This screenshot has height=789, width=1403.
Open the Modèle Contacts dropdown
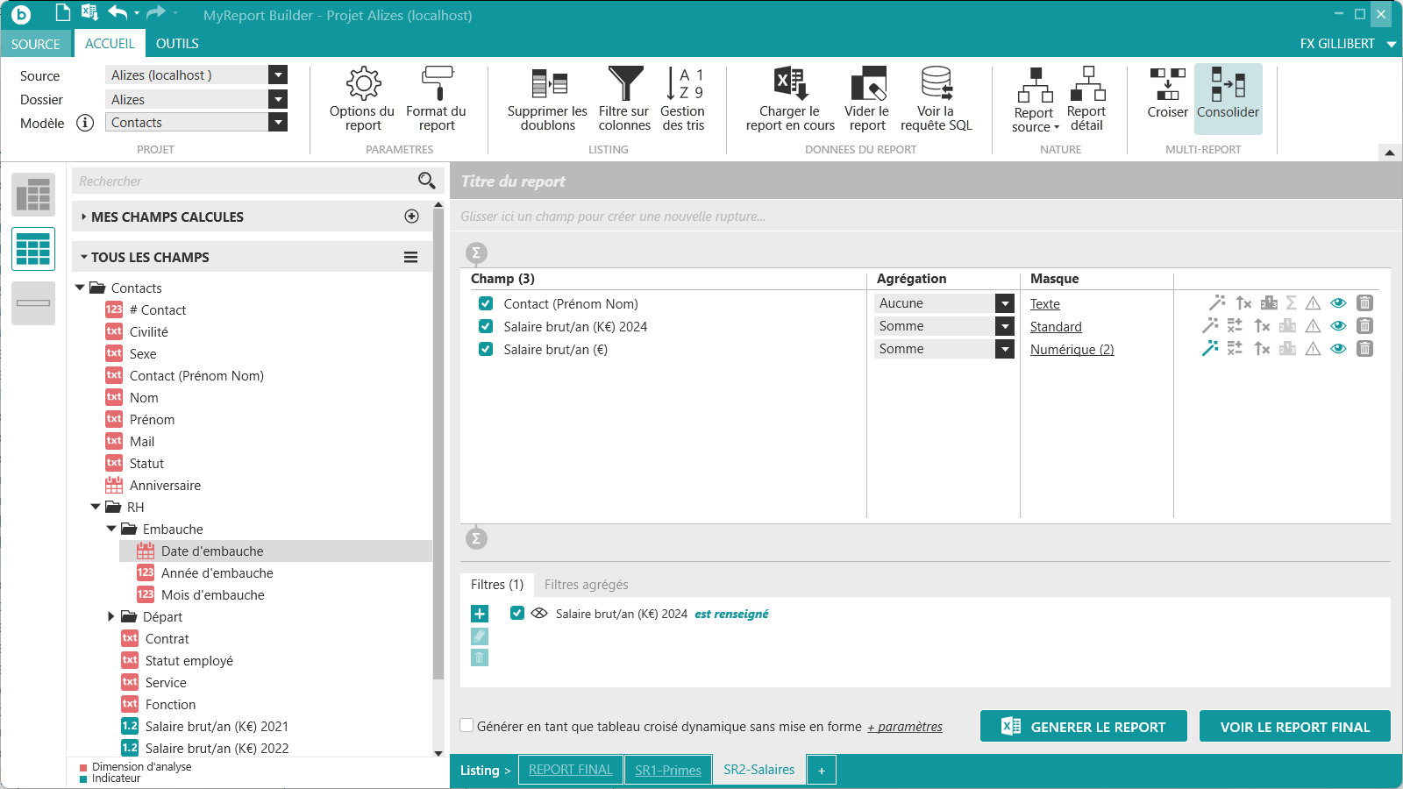pyautogui.click(x=278, y=123)
